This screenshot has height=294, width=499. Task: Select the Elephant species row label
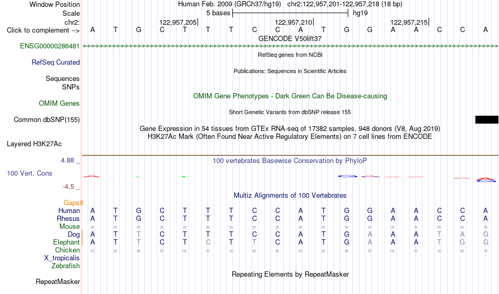tap(66, 242)
